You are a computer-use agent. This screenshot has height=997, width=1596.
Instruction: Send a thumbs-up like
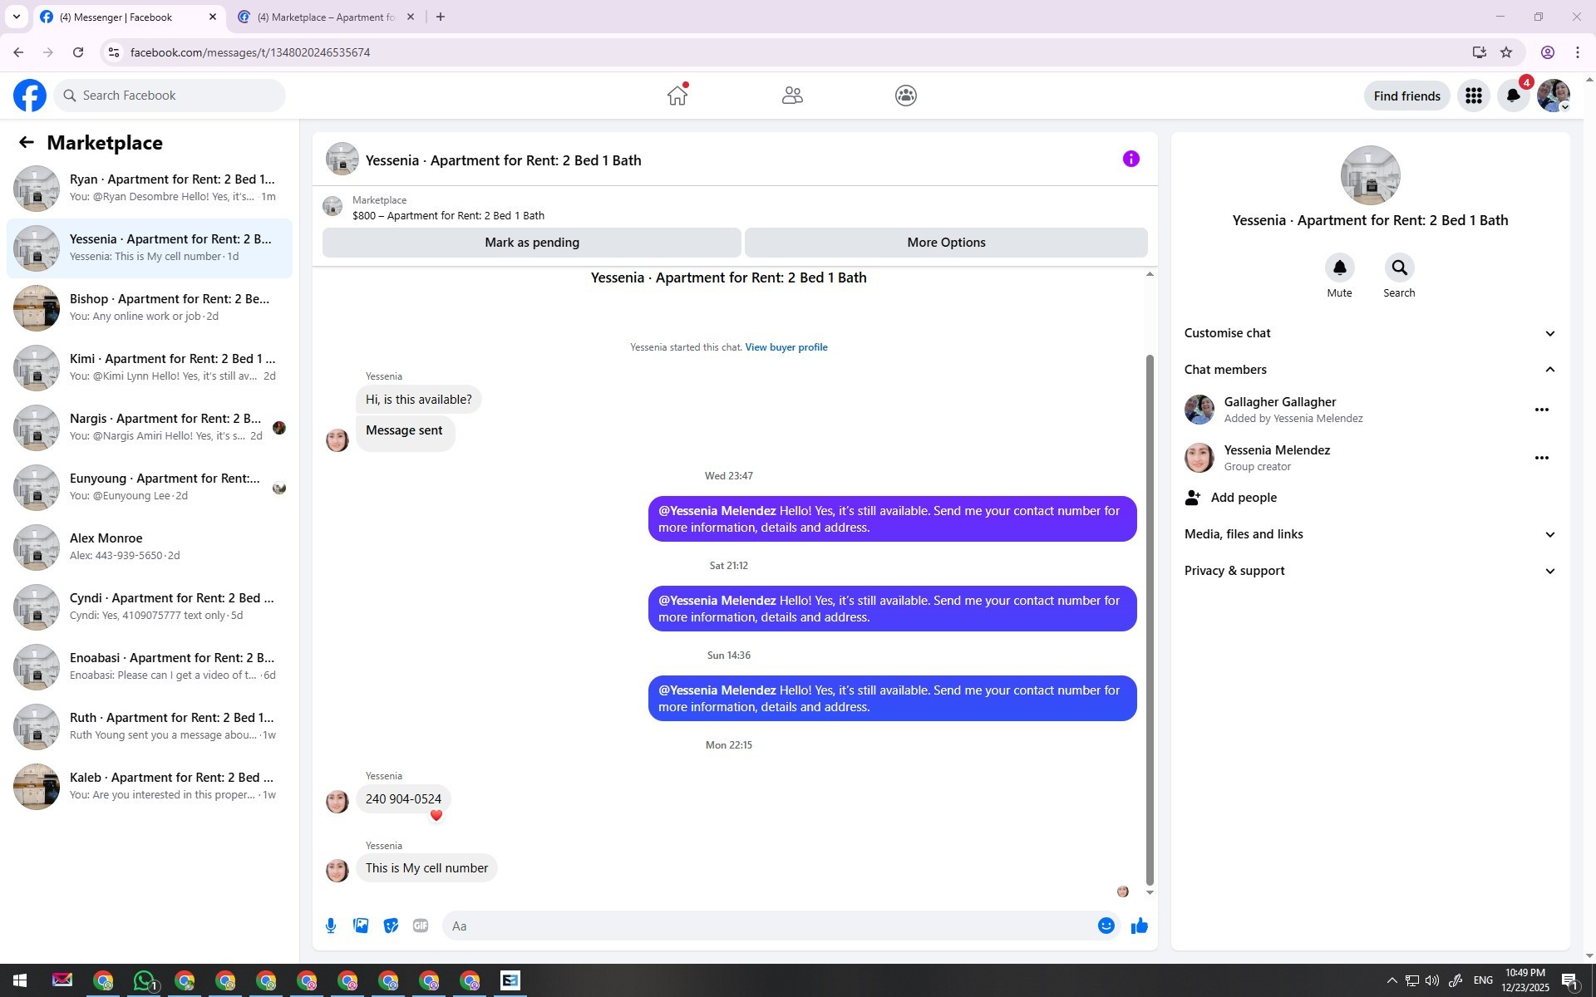[1139, 926]
